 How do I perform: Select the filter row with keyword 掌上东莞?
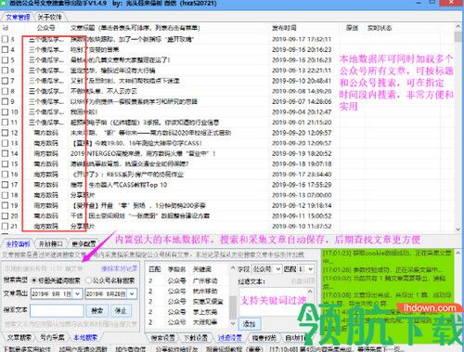(188, 312)
